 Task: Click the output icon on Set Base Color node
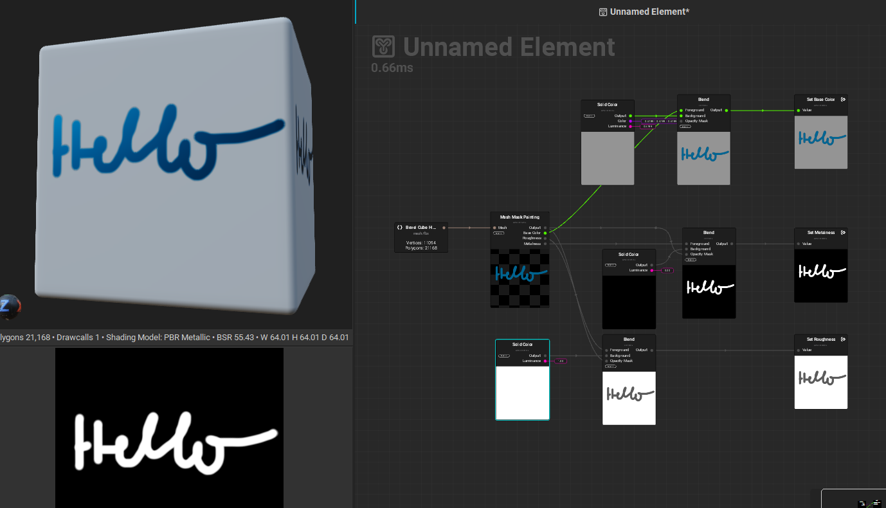pos(843,99)
